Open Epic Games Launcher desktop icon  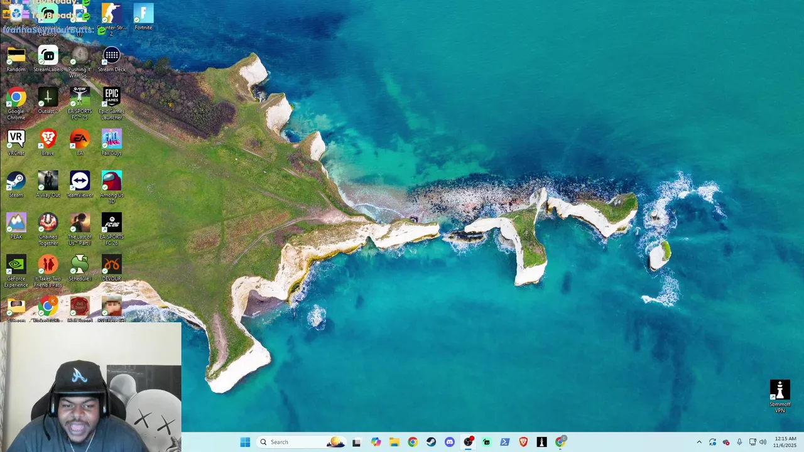click(x=112, y=104)
